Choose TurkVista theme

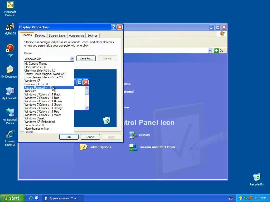tap(49, 91)
